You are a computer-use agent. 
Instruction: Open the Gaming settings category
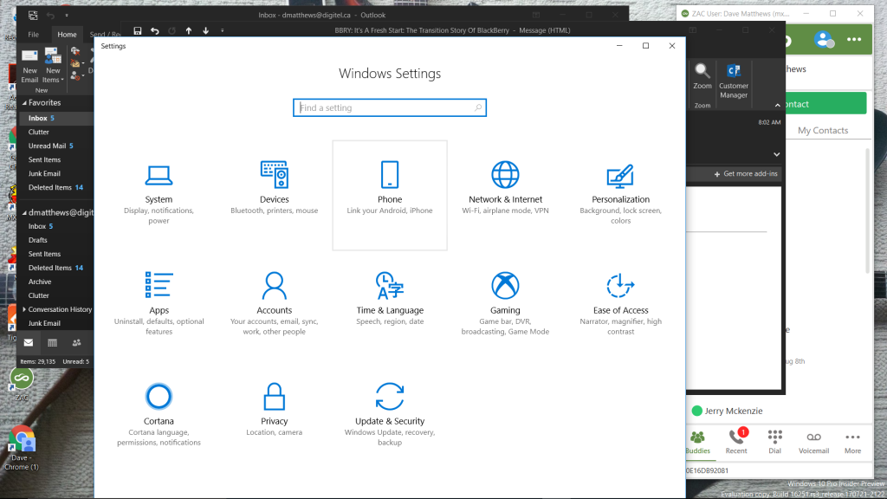click(505, 305)
